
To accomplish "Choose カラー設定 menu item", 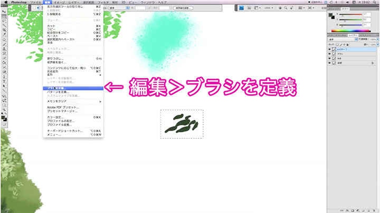I will pyautogui.click(x=73, y=118).
